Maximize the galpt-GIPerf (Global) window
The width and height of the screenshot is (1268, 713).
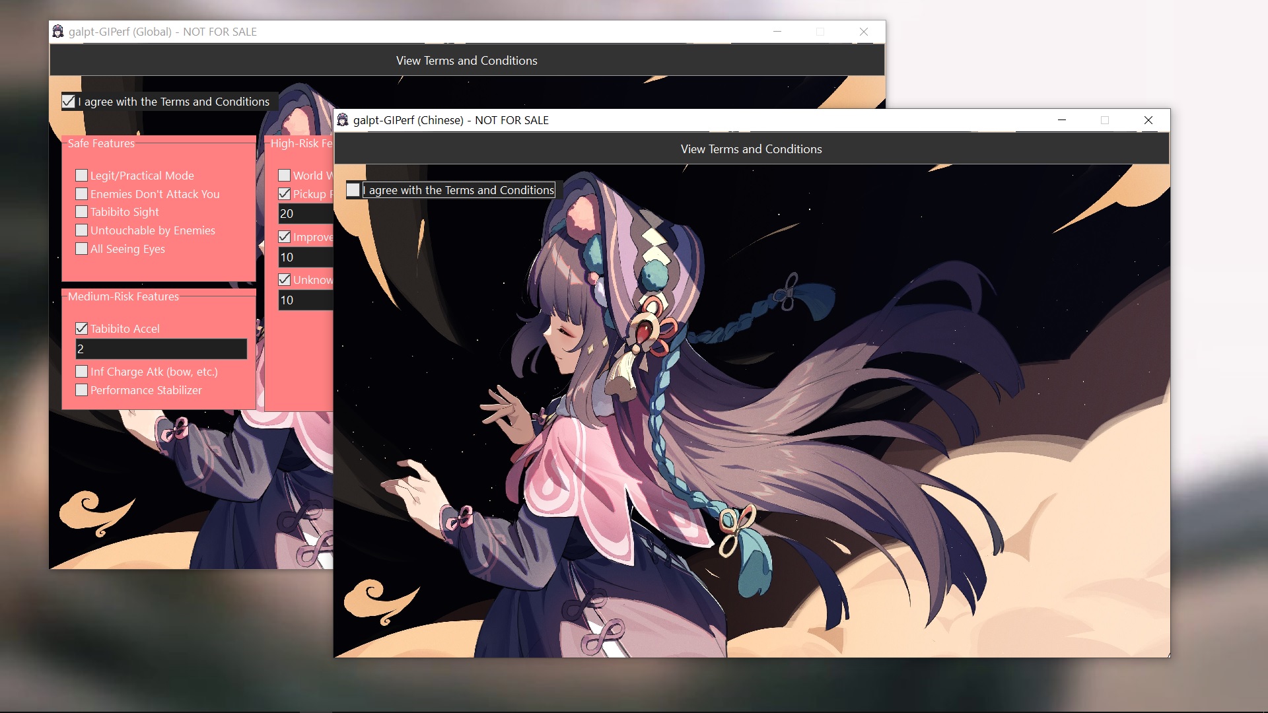[820, 32]
